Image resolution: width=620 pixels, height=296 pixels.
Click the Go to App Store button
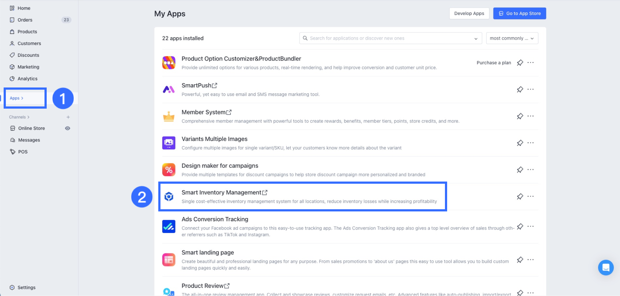point(519,13)
